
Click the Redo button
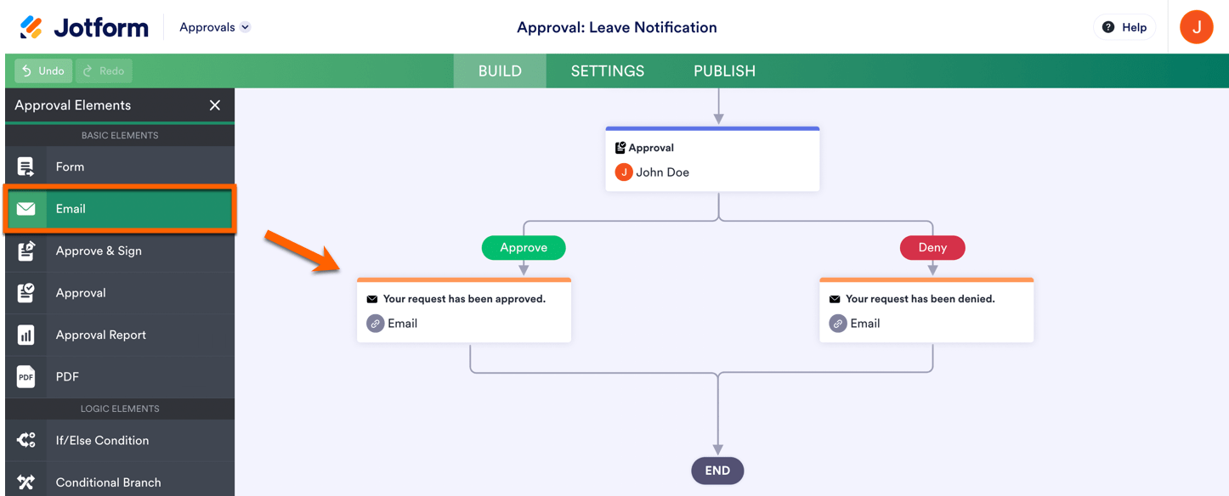tap(104, 71)
